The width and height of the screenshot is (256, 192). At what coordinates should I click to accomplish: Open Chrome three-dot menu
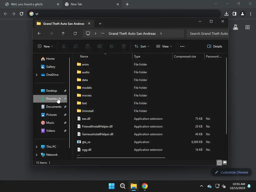pos(250,14)
